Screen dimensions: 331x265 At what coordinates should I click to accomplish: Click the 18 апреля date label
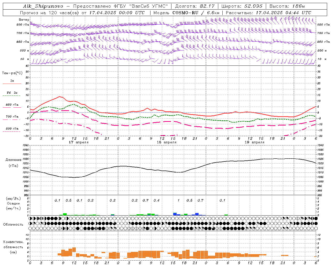[167, 142]
